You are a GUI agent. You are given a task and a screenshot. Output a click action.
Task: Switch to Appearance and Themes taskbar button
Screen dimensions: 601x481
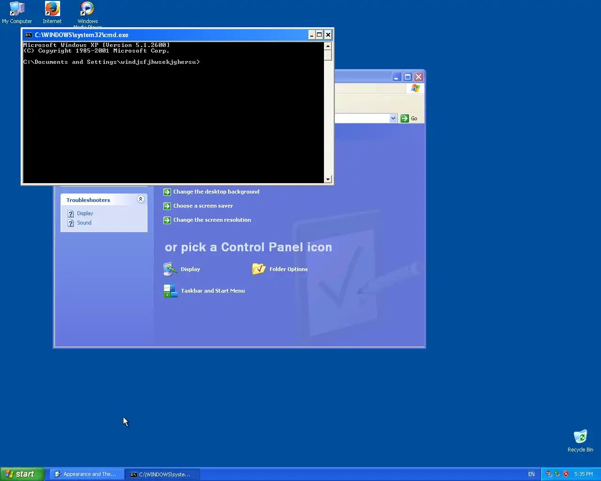click(x=87, y=474)
